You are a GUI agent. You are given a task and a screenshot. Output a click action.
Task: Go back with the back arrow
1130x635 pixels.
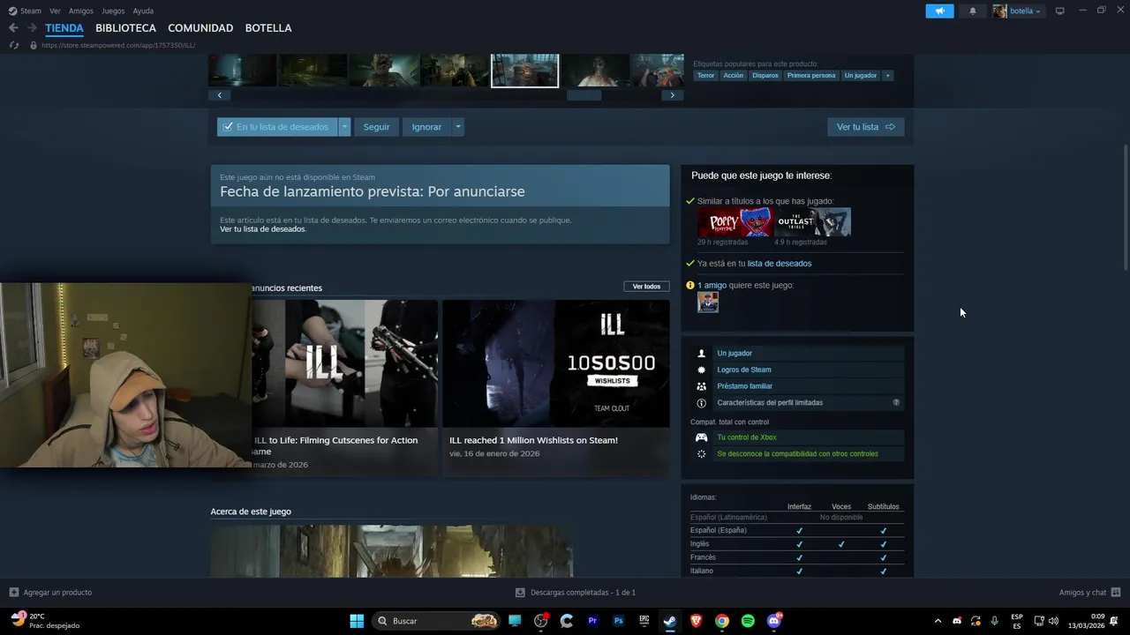13,28
